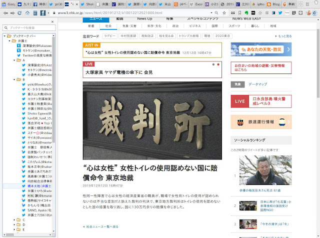Image resolution: width=320 pixels, height=238 pixels.
Task: Open the LIVE 口永良部島 噴火警戒レベル3 banner
Action: [x=261, y=101]
